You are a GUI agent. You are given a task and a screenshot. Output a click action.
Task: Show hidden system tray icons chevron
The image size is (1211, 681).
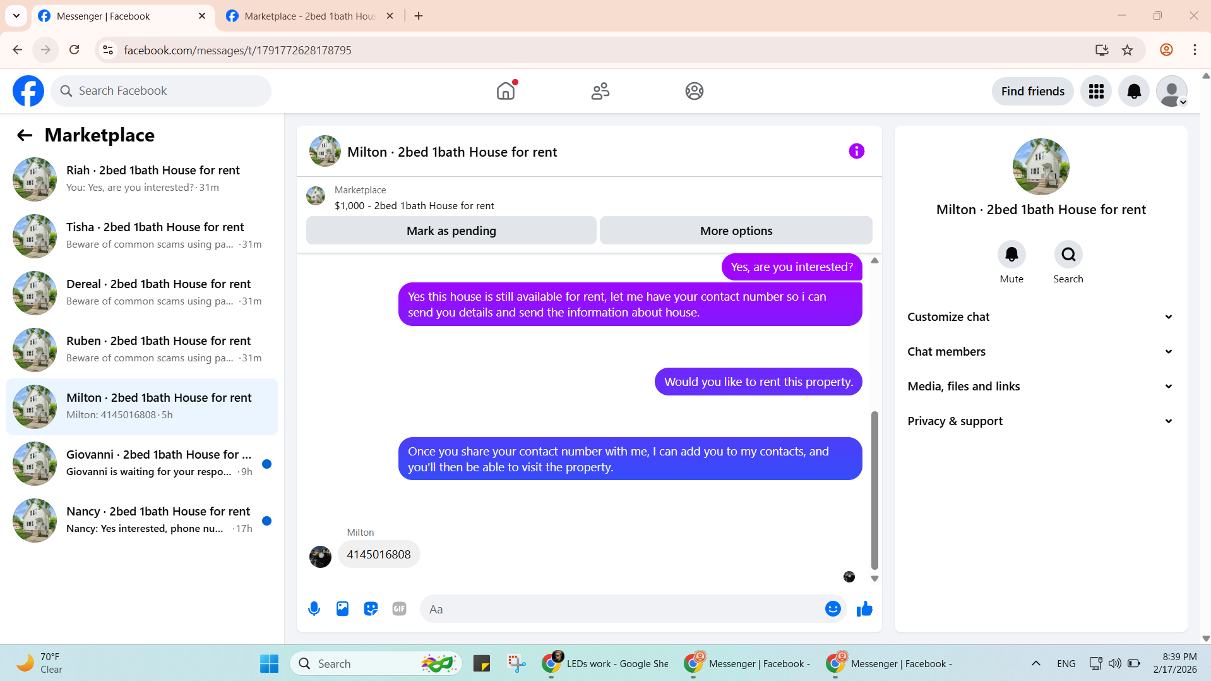pyautogui.click(x=1035, y=663)
